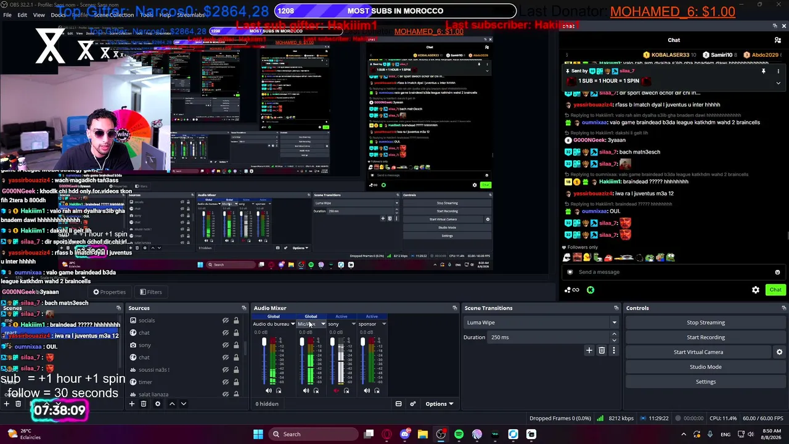The image size is (789, 444).
Task: Open sponsor audio channel dropdown
Action: click(383, 324)
